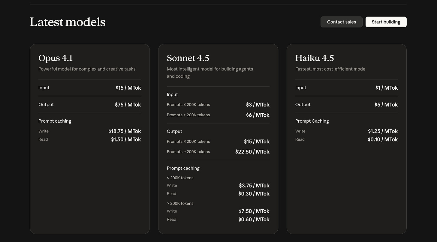Click the Write label in Opus 4.1 card

[44, 131]
